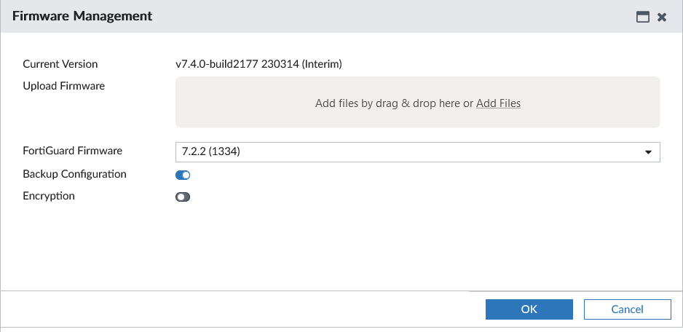The image size is (683, 332).
Task: Click the FortiGuard Firmware caret arrow
Action: point(648,152)
